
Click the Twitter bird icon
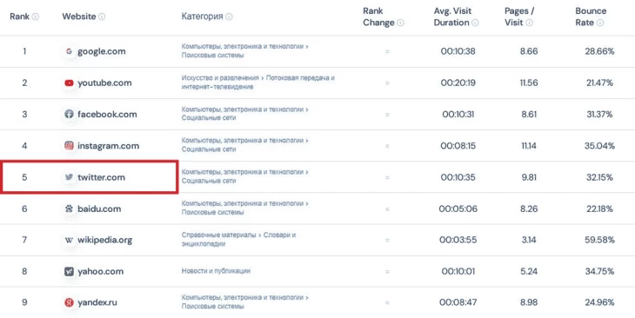point(70,177)
